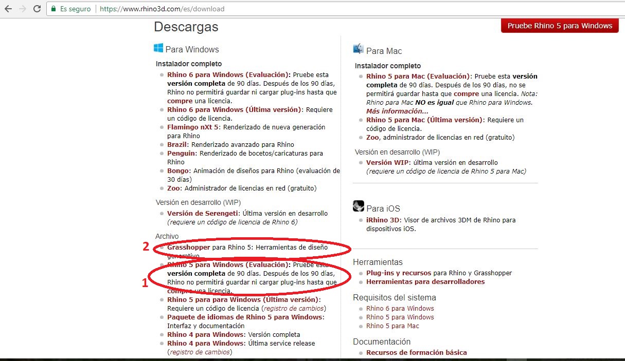The image size is (625, 361).
Task: Open Rhino 5 para Mac (Última versión) link
Action: point(425,120)
